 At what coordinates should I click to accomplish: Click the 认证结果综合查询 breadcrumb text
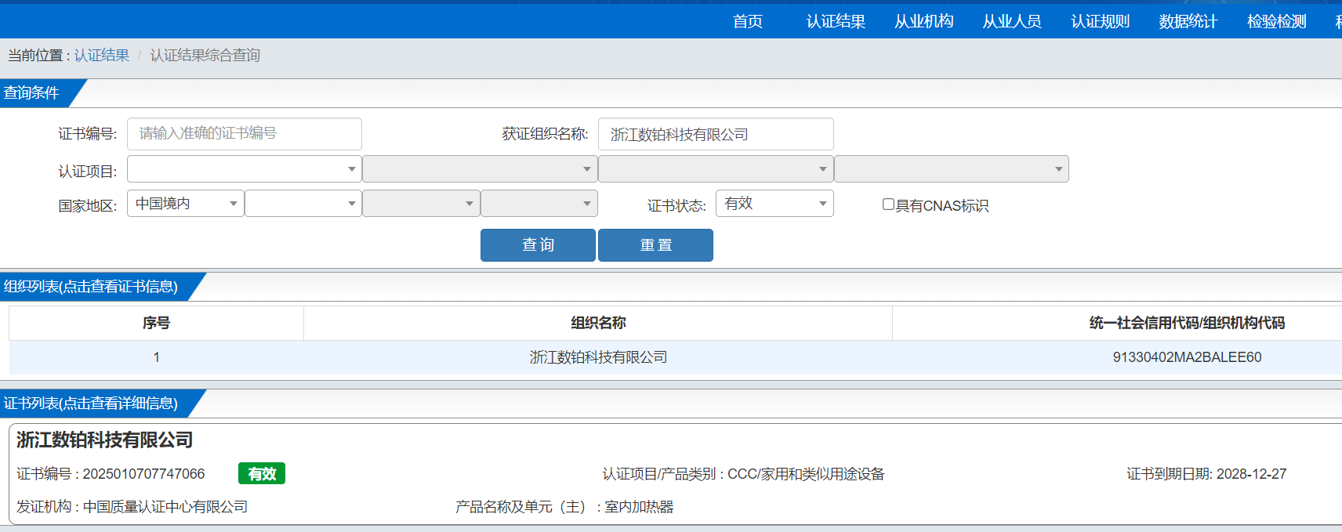(x=205, y=56)
